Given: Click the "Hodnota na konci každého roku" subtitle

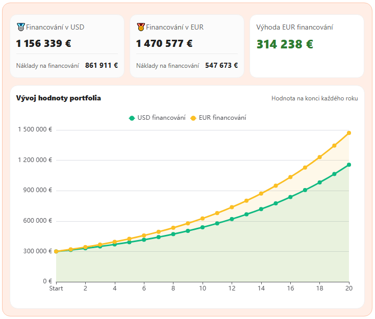Looking at the screenshot, I should (x=314, y=98).
